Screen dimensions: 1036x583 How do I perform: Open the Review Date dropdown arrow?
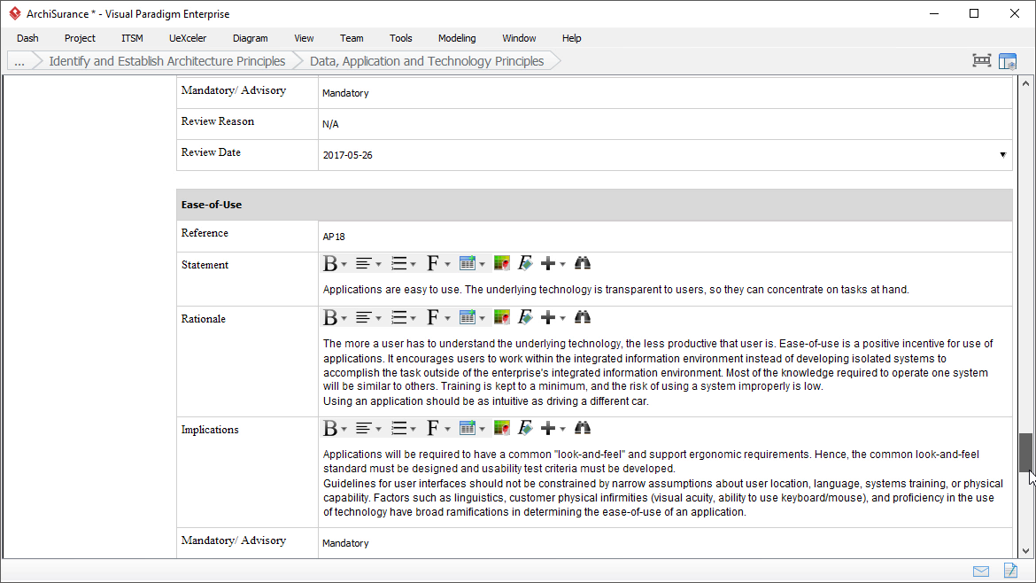coord(1003,155)
